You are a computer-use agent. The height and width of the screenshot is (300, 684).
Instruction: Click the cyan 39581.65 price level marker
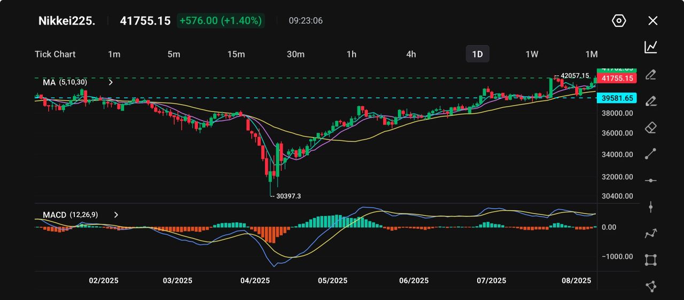(617, 98)
